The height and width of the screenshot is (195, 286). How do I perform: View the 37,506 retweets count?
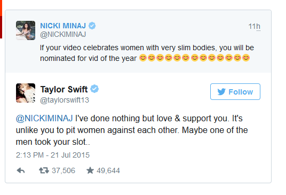[x=63, y=170]
